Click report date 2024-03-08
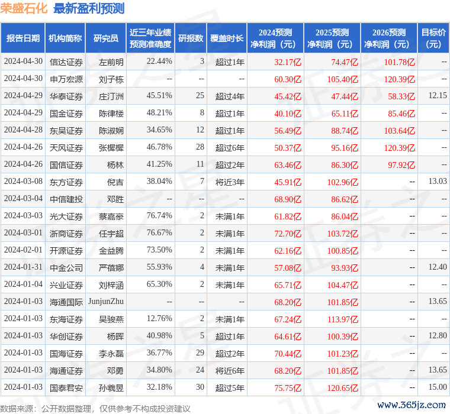 pos(23,181)
